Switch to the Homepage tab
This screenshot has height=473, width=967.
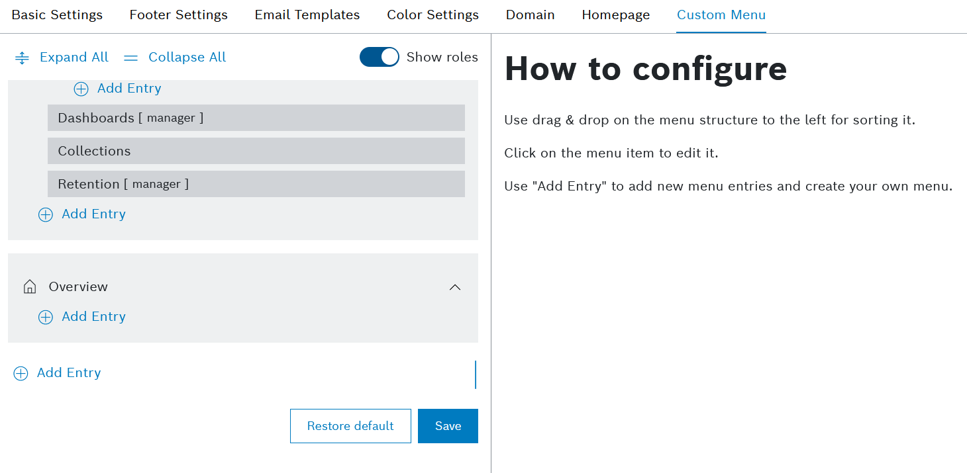[x=615, y=15]
